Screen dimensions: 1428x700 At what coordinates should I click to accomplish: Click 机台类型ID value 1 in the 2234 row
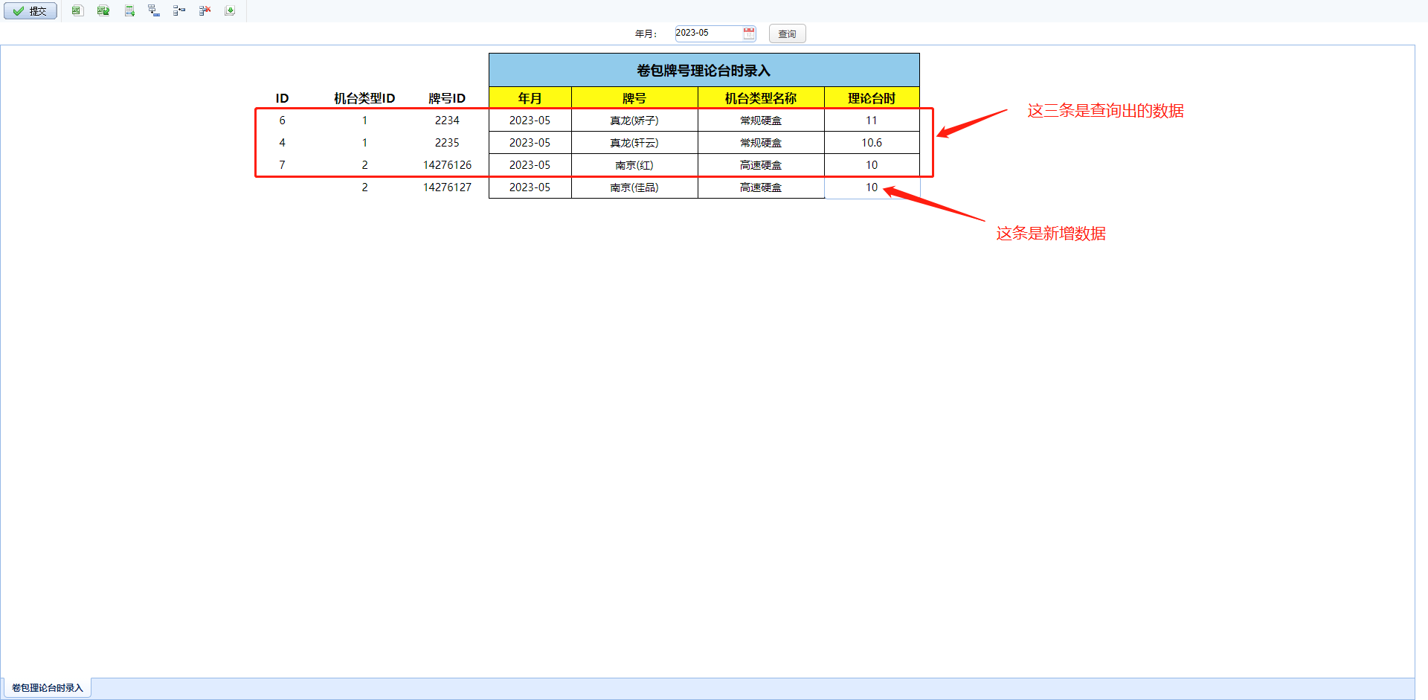[364, 121]
